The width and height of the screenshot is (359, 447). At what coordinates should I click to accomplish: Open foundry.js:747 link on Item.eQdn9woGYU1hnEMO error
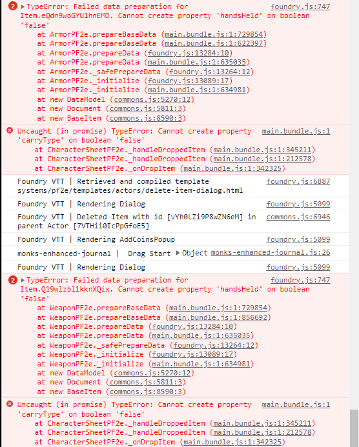(300, 6)
